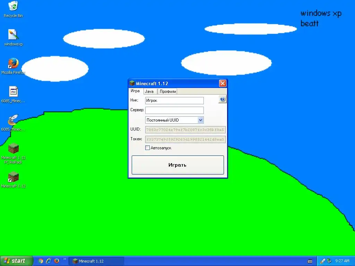This screenshot has height=266, width=355.
Task: Switch to the Игра tab
Action: click(135, 91)
